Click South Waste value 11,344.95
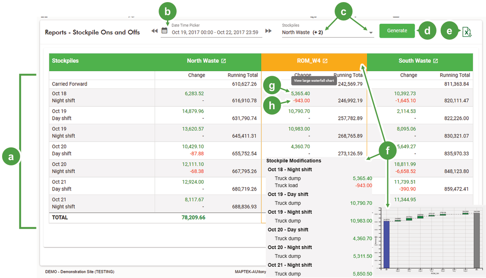The height and width of the screenshot is (278, 486). point(405,200)
